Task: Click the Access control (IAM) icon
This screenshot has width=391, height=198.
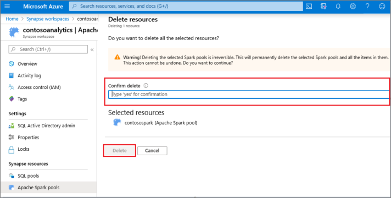Action: [11, 87]
